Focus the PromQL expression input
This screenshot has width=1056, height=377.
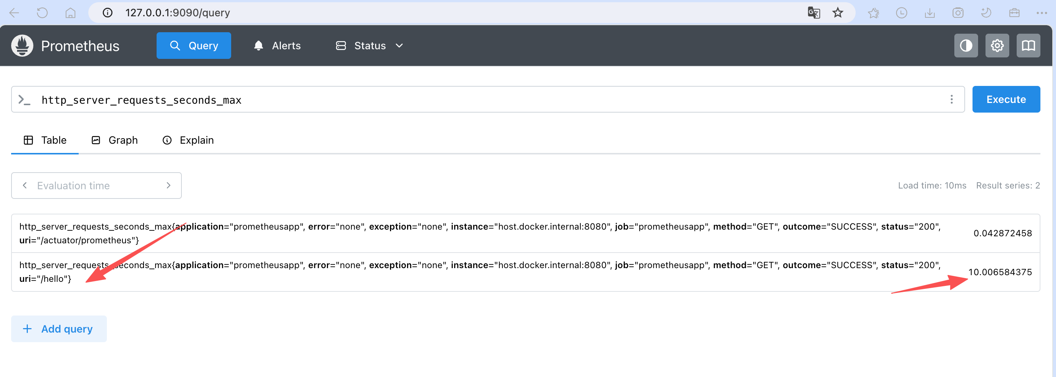pos(488,100)
